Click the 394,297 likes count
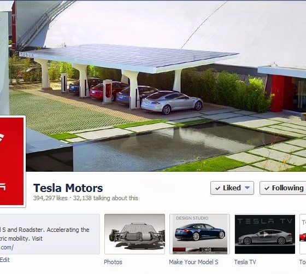This screenshot has height=274, width=306. point(50,198)
